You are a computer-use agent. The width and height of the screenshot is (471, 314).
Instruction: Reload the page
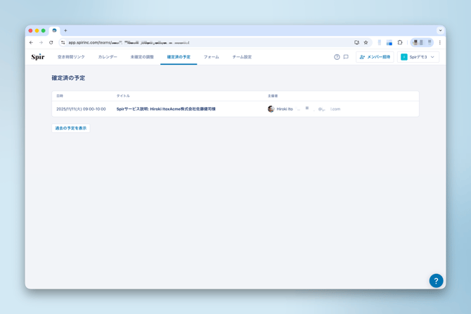pyautogui.click(x=51, y=42)
